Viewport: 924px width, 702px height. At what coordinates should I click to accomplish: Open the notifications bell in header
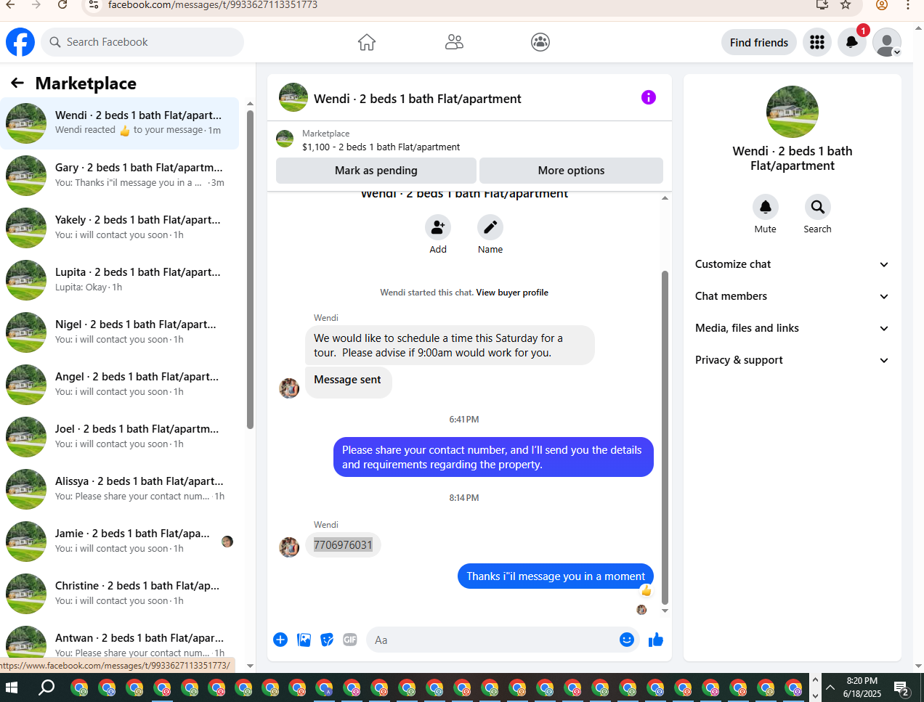pyautogui.click(x=852, y=42)
